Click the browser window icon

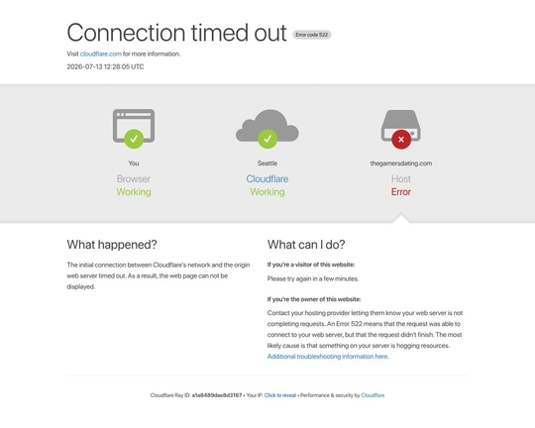pos(134,126)
